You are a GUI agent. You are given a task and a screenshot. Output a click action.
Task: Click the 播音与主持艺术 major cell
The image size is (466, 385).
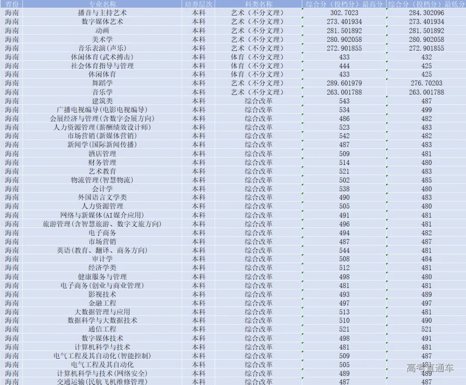[102, 13]
